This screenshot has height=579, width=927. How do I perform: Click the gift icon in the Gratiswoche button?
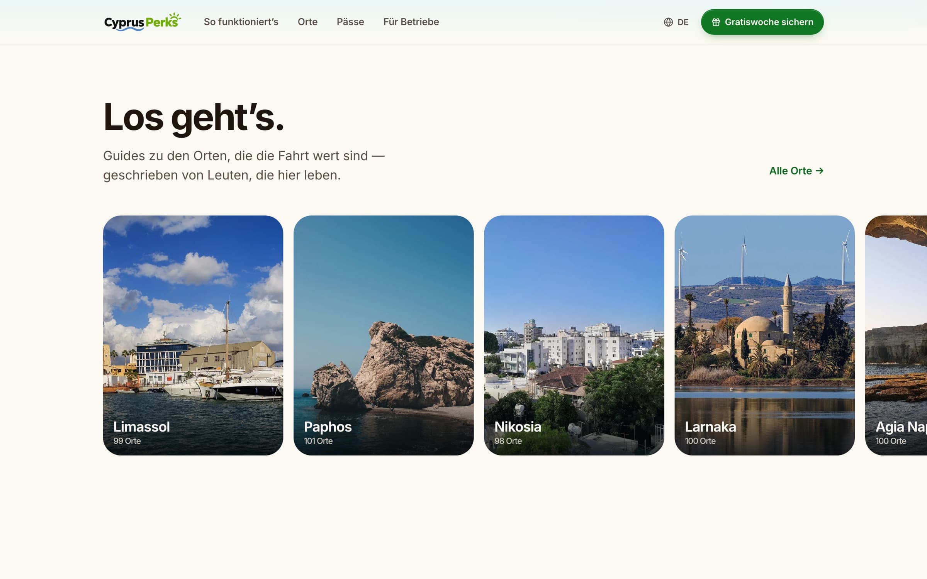(716, 22)
